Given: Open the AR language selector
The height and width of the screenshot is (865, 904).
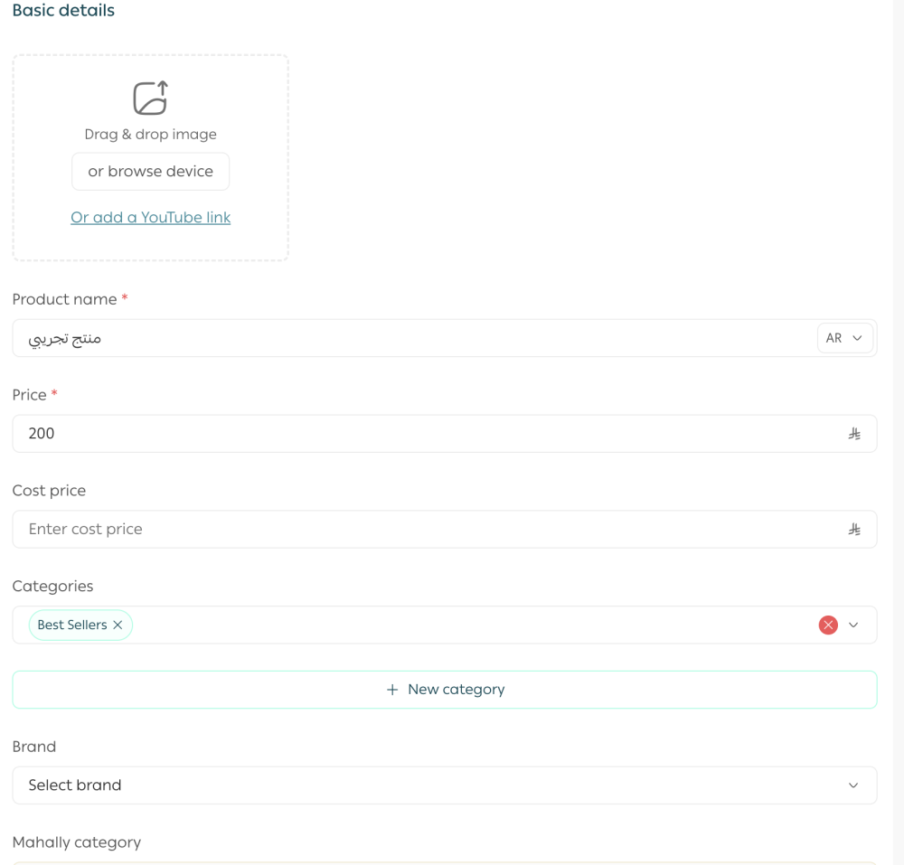Looking at the screenshot, I should pyautogui.click(x=844, y=338).
